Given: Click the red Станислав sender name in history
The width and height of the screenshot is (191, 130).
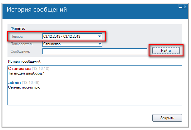Looking at the screenshot, I should pyautogui.click(x=19, y=68).
